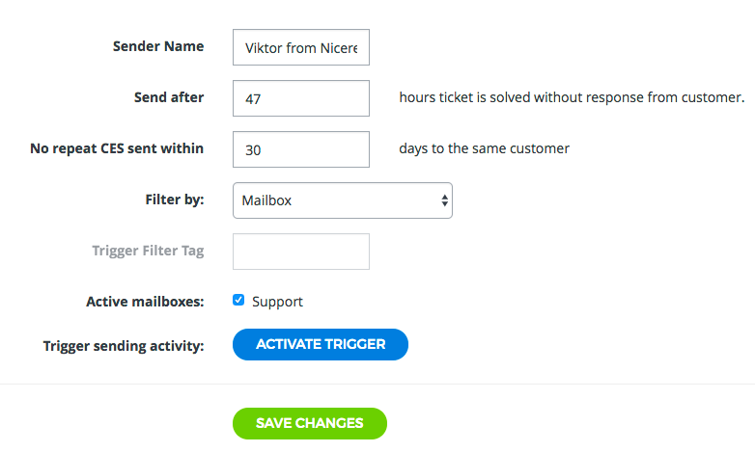Click the days to the same customer text
The width and height of the screenshot is (755, 452).
[484, 148]
